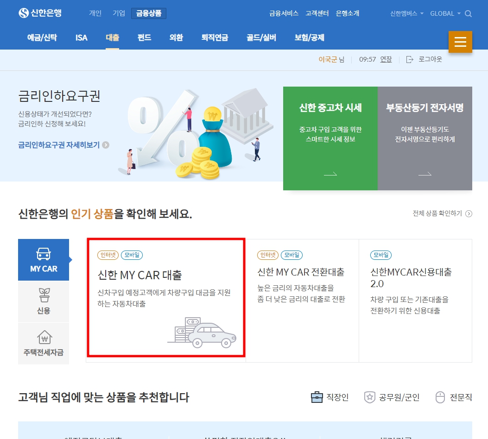Click 모바일 badge on MY CAR 대출 card

tap(132, 255)
